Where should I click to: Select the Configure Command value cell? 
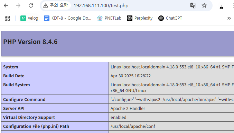coord(171,99)
